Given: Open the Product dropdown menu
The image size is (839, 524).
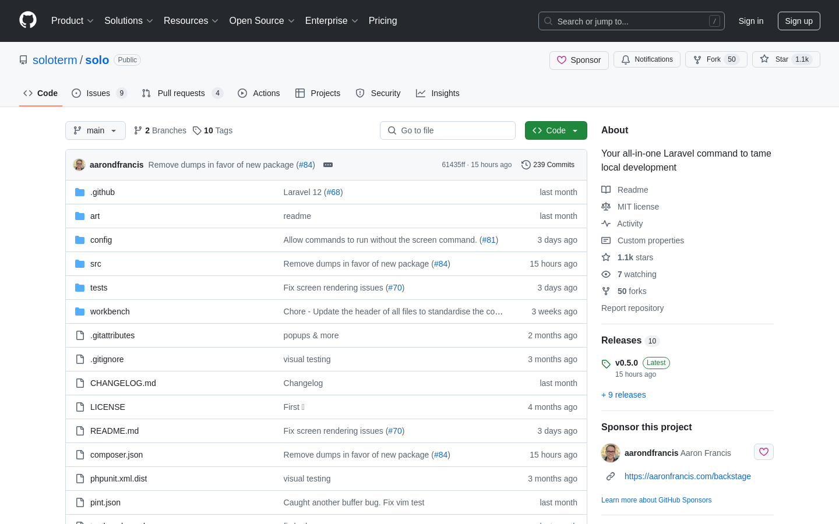Looking at the screenshot, I should tap(72, 20).
